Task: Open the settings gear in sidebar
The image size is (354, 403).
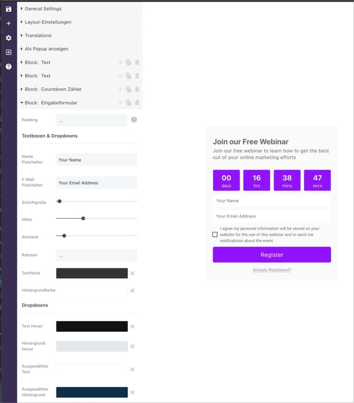Action: 9,38
